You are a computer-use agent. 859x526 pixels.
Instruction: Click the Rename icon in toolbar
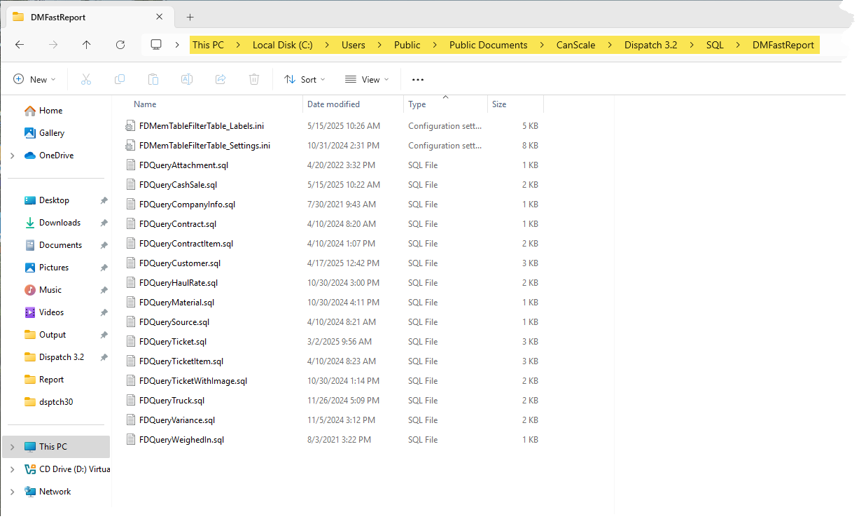coord(187,80)
